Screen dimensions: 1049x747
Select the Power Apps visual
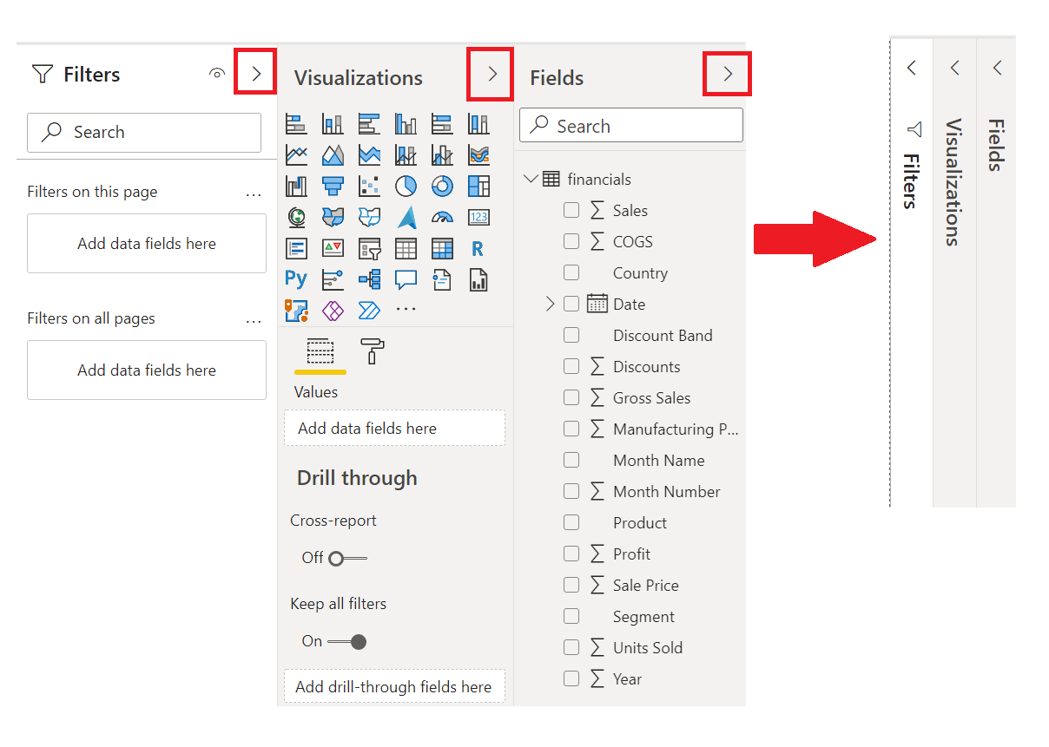[333, 310]
